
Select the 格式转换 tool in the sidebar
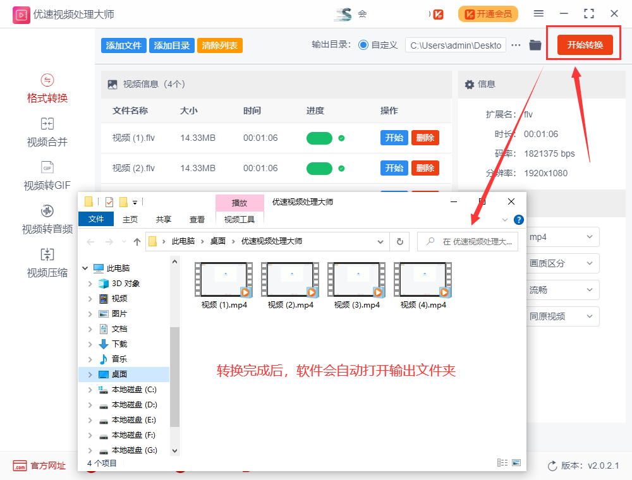point(46,88)
